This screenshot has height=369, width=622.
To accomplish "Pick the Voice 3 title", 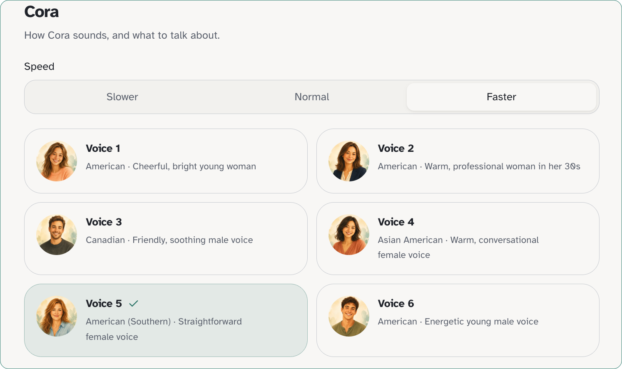I will coord(104,222).
